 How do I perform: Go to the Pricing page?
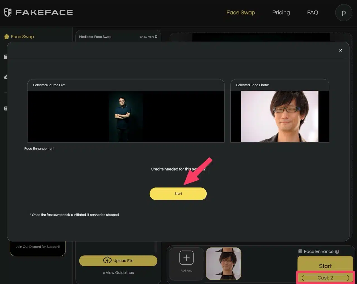(281, 13)
